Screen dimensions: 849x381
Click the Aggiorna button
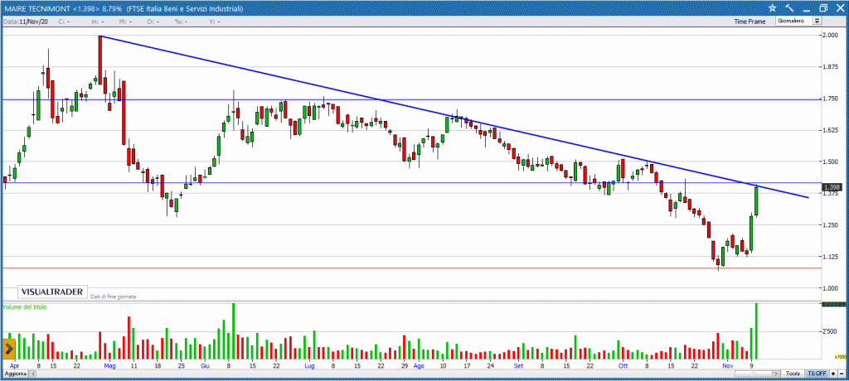pyautogui.click(x=14, y=374)
